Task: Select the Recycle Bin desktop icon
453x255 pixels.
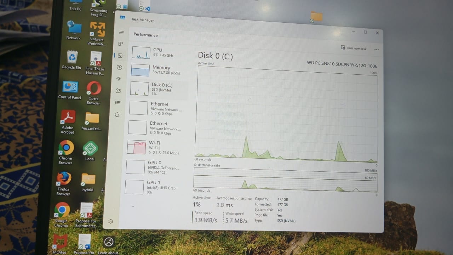Action: click(x=71, y=60)
